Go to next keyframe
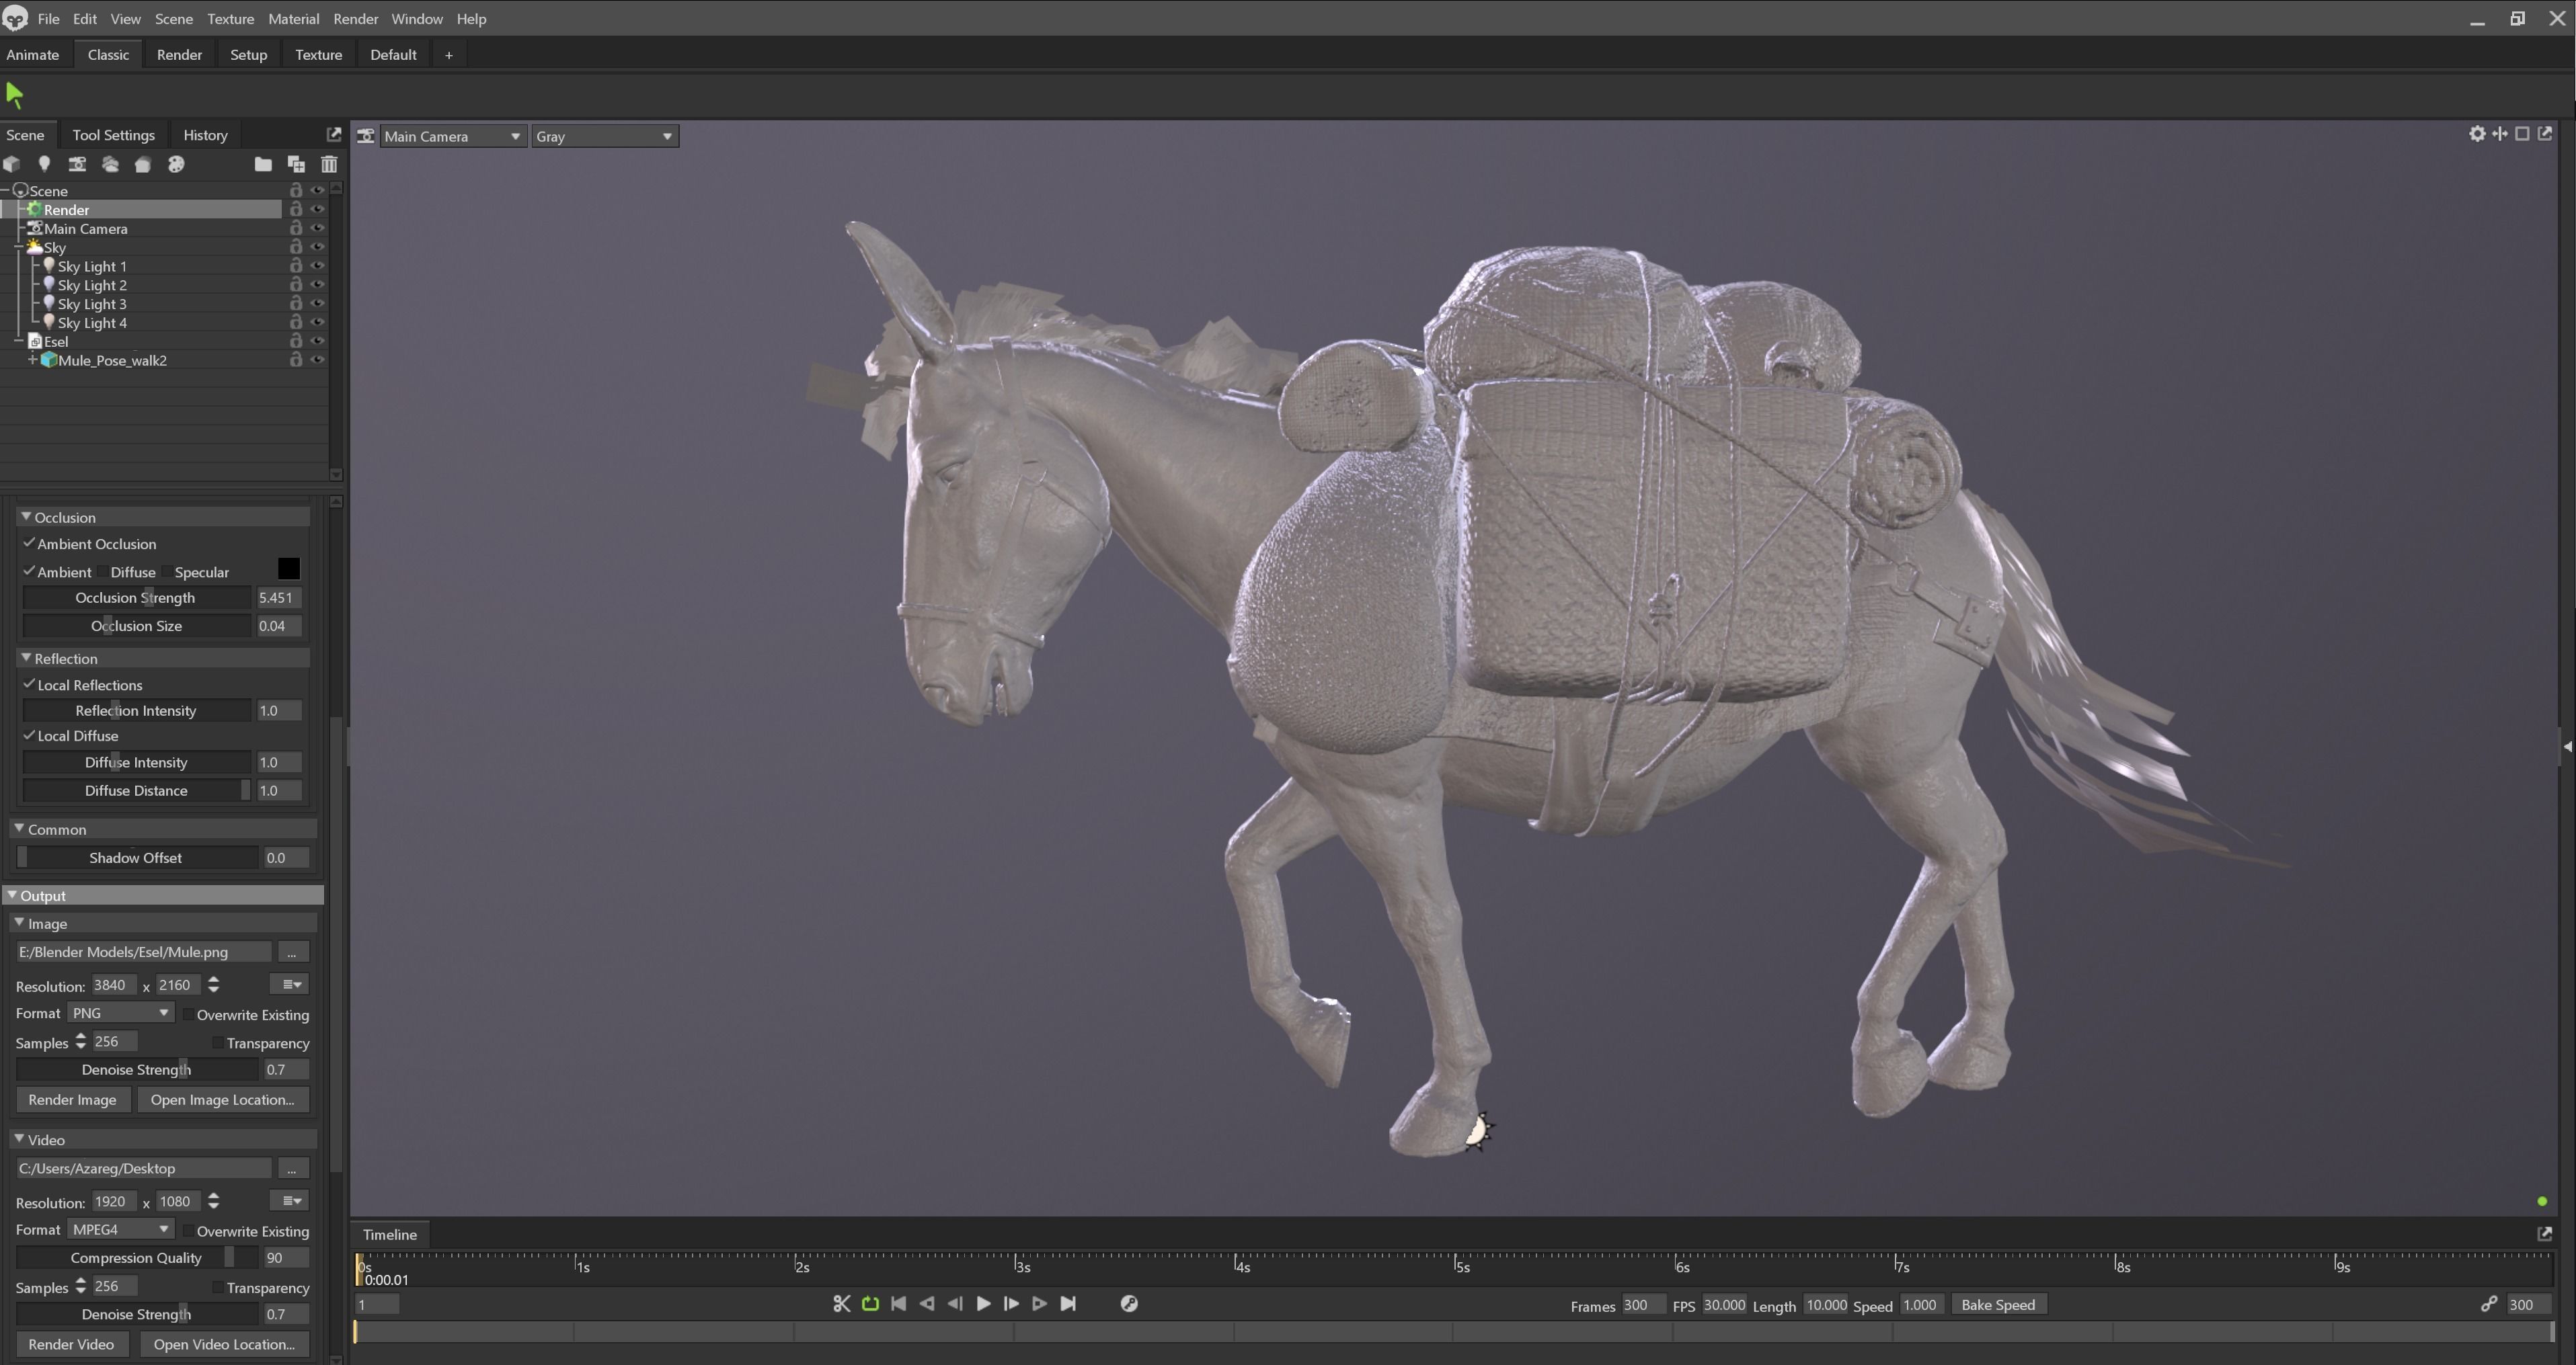Viewport: 2576px width, 1365px height. (1039, 1303)
